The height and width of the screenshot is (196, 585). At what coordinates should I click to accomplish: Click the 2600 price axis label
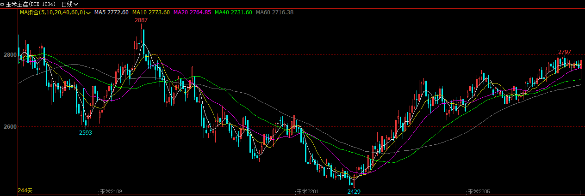click(10, 127)
